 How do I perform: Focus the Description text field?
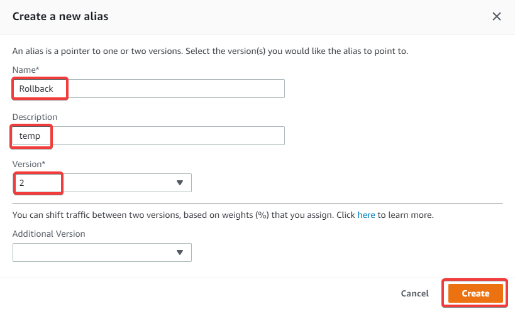[x=148, y=136]
